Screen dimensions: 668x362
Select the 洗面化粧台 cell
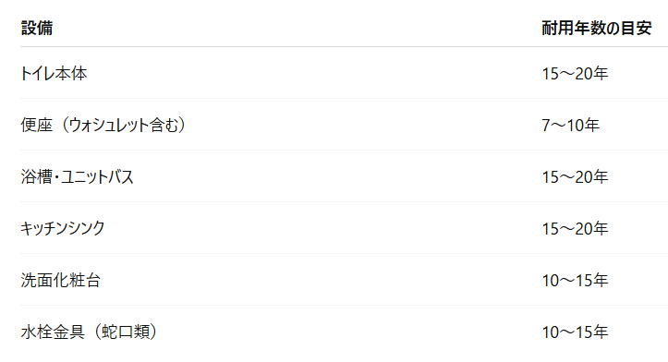pos(60,280)
